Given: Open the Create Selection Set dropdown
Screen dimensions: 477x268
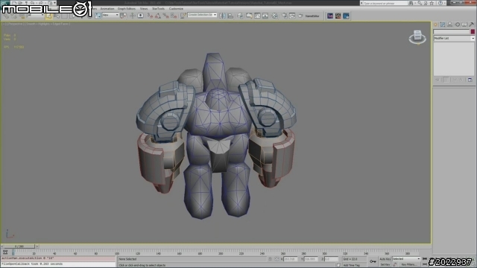Looking at the screenshot, I should 202,15.
